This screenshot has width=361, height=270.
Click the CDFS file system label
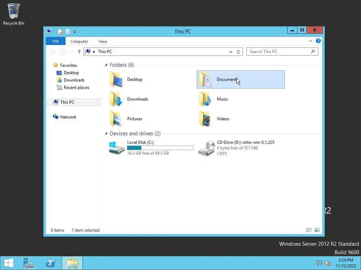[x=222, y=153]
